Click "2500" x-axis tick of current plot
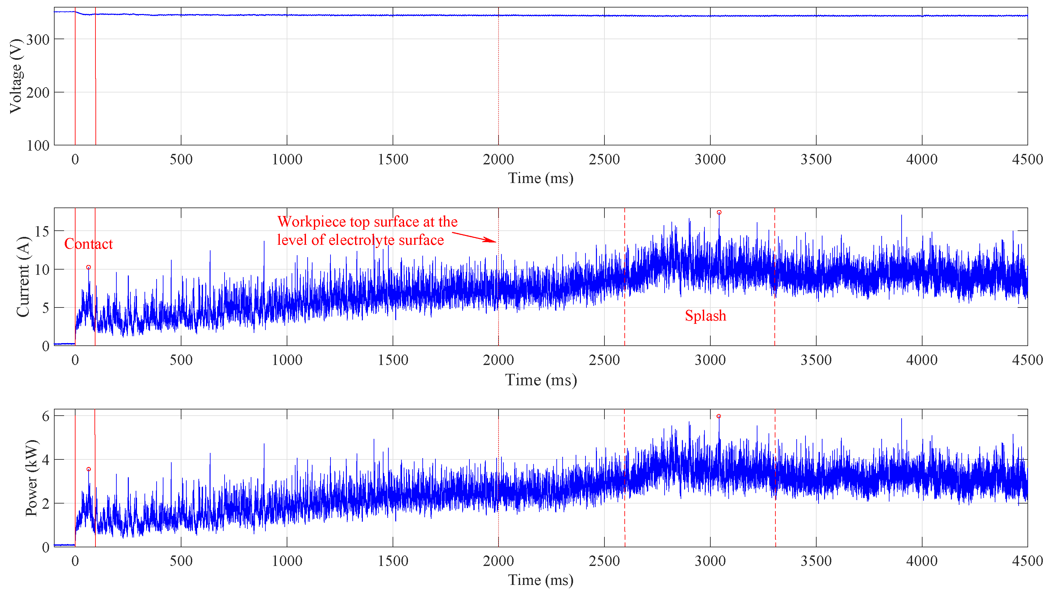This screenshot has height=596, width=1050. [x=604, y=360]
